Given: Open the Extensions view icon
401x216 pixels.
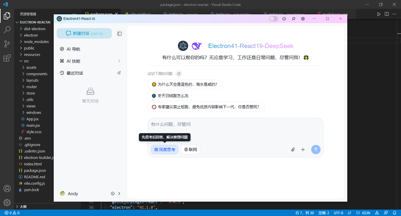Looking at the screenshot, I should pos(7,58).
